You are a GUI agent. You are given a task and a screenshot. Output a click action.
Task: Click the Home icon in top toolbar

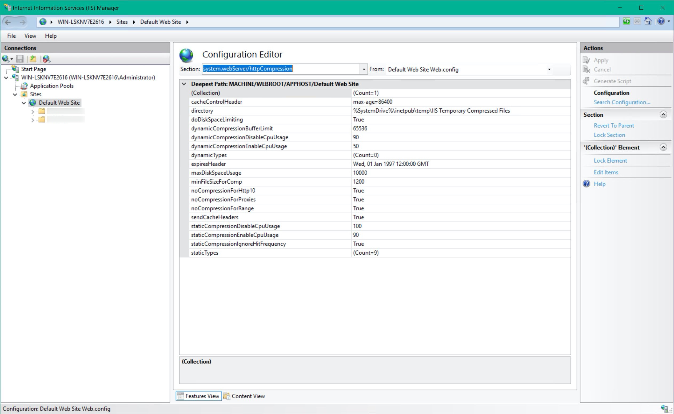click(648, 21)
